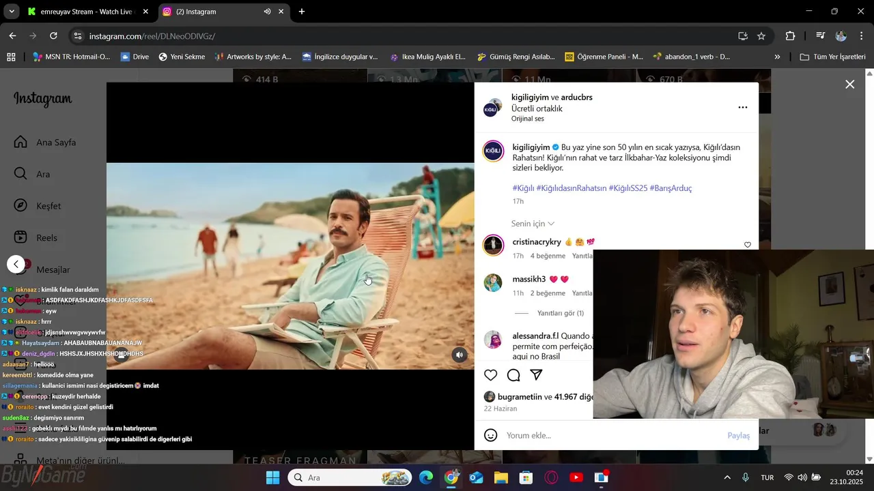Click the Yorum ekle comment field
Image resolution: width=874 pixels, height=491 pixels.
[x=611, y=435]
